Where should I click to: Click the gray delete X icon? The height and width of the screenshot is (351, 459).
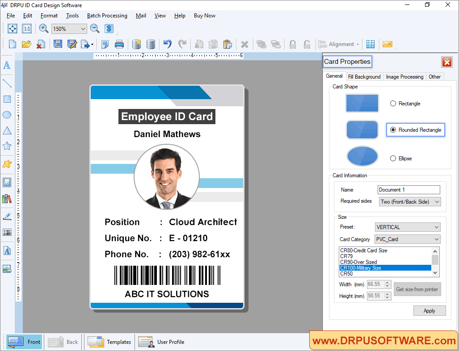[244, 45]
